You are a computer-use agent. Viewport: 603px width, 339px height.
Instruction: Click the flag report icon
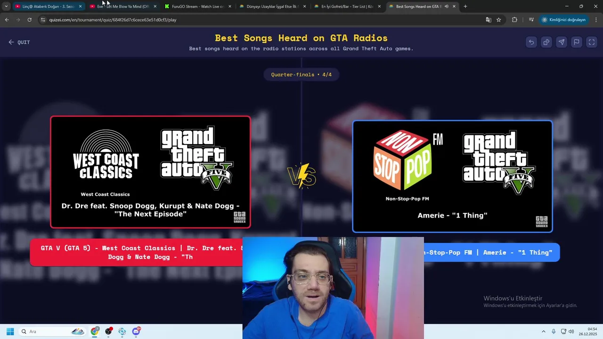tap(577, 42)
